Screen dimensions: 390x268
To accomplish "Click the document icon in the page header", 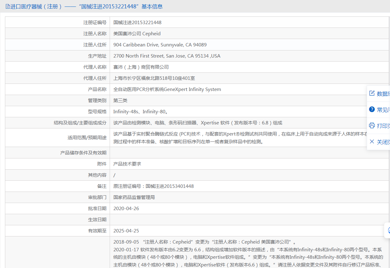I will click(x=8, y=6).
